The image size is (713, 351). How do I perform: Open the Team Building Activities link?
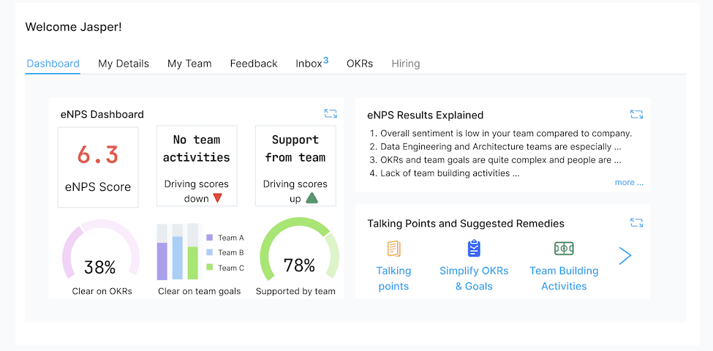[564, 279]
